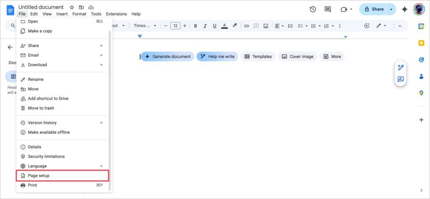This screenshot has width=430, height=199.
Task: Start a video meeting with camera icon
Action: click(344, 9)
